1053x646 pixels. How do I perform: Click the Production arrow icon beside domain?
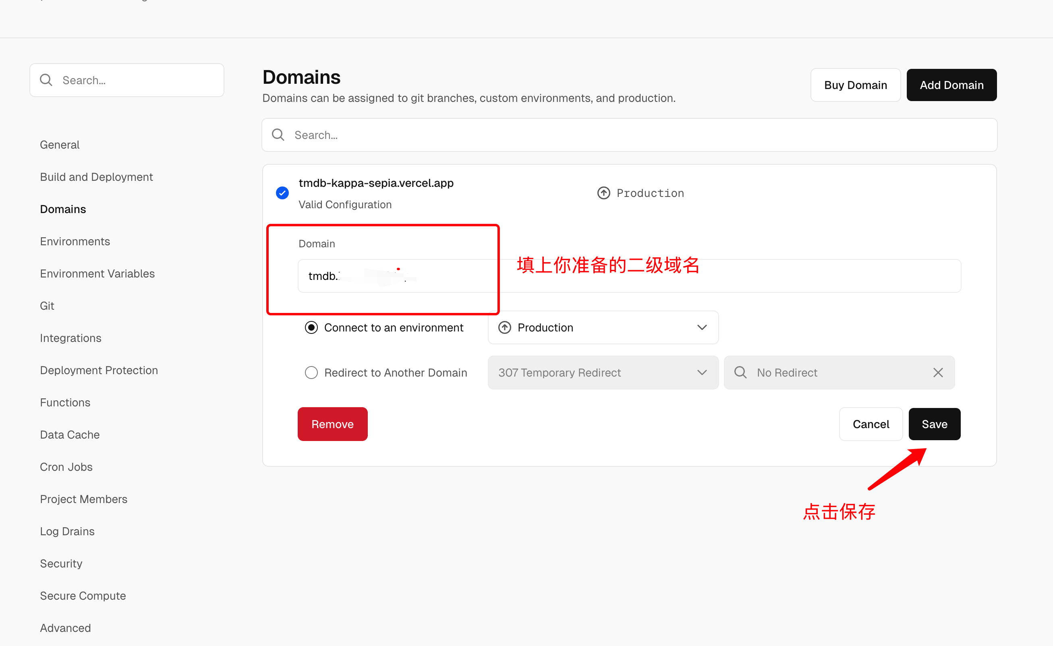coord(603,193)
